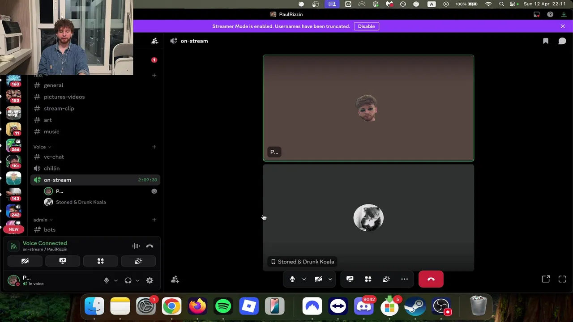
Task: Enter full screen for the call
Action: pyautogui.click(x=562, y=279)
